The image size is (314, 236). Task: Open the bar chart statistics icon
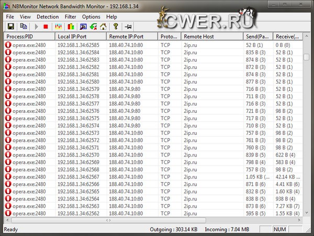pos(70,26)
